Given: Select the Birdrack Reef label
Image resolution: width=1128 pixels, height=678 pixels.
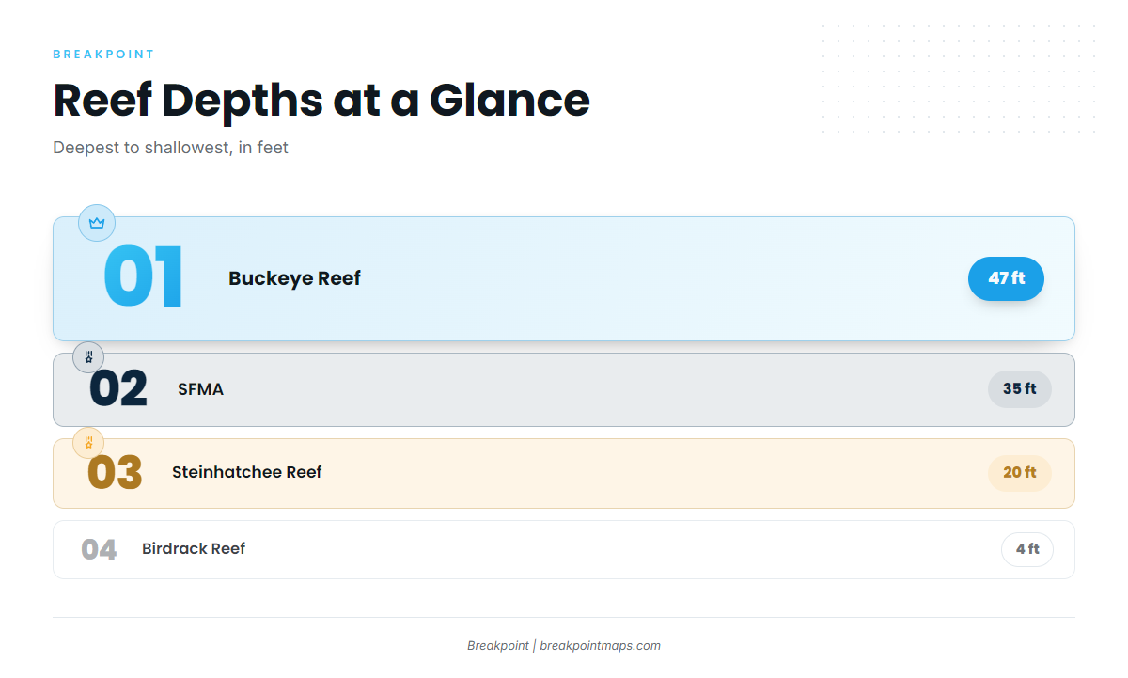Looking at the screenshot, I should (194, 549).
